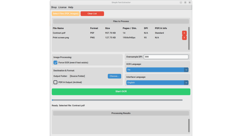Image resolution: width=242 pixels, height=136 pixels.
Task: Click the Size column header
Action: tap(108, 28)
